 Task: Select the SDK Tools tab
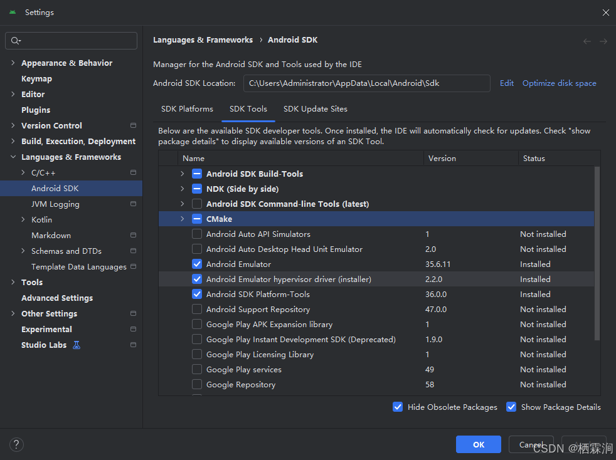tap(248, 109)
